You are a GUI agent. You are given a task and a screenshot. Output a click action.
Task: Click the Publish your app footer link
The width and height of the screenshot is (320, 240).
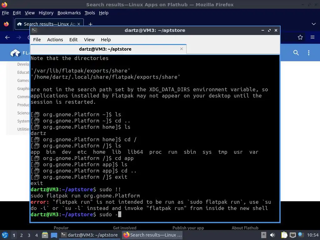pos(188,228)
